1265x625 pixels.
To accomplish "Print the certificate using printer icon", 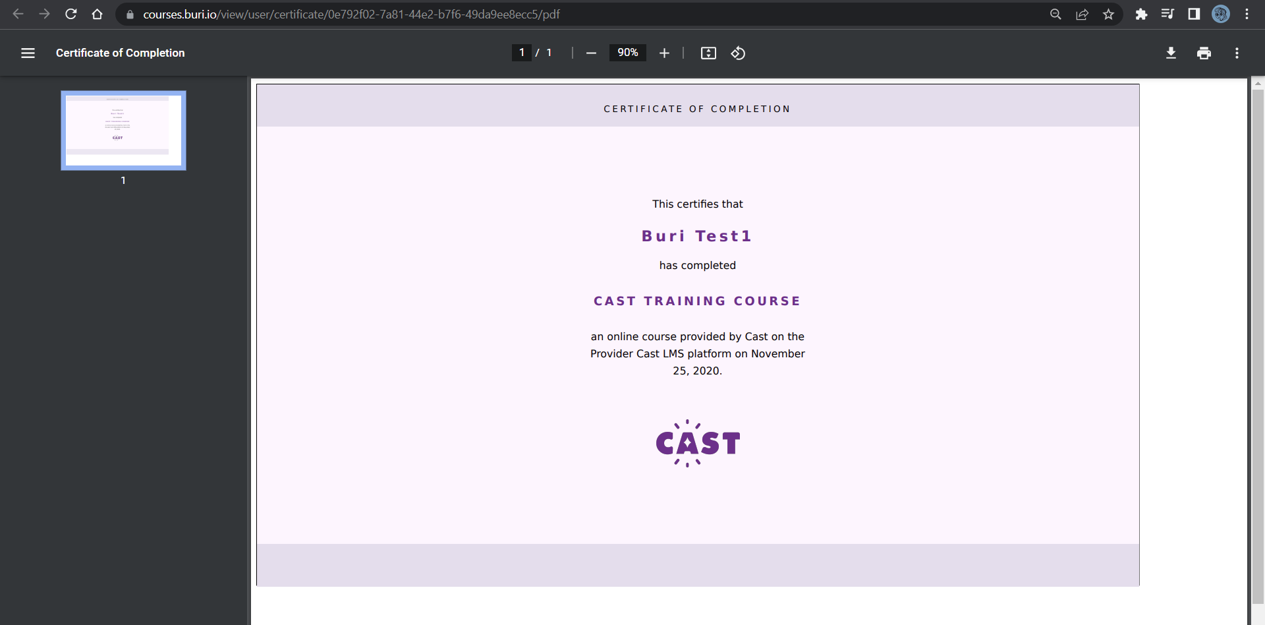I will [1204, 53].
